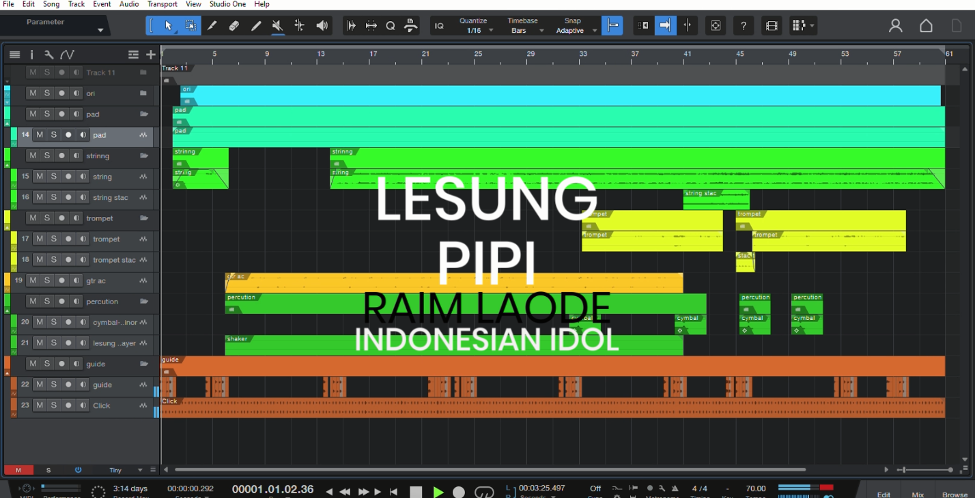Click the help question mark icon
The image size is (975, 498).
pyautogui.click(x=744, y=26)
